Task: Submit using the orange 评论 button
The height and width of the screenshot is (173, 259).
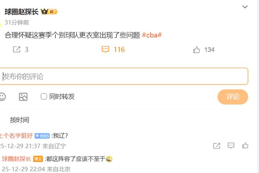Action: click(233, 97)
